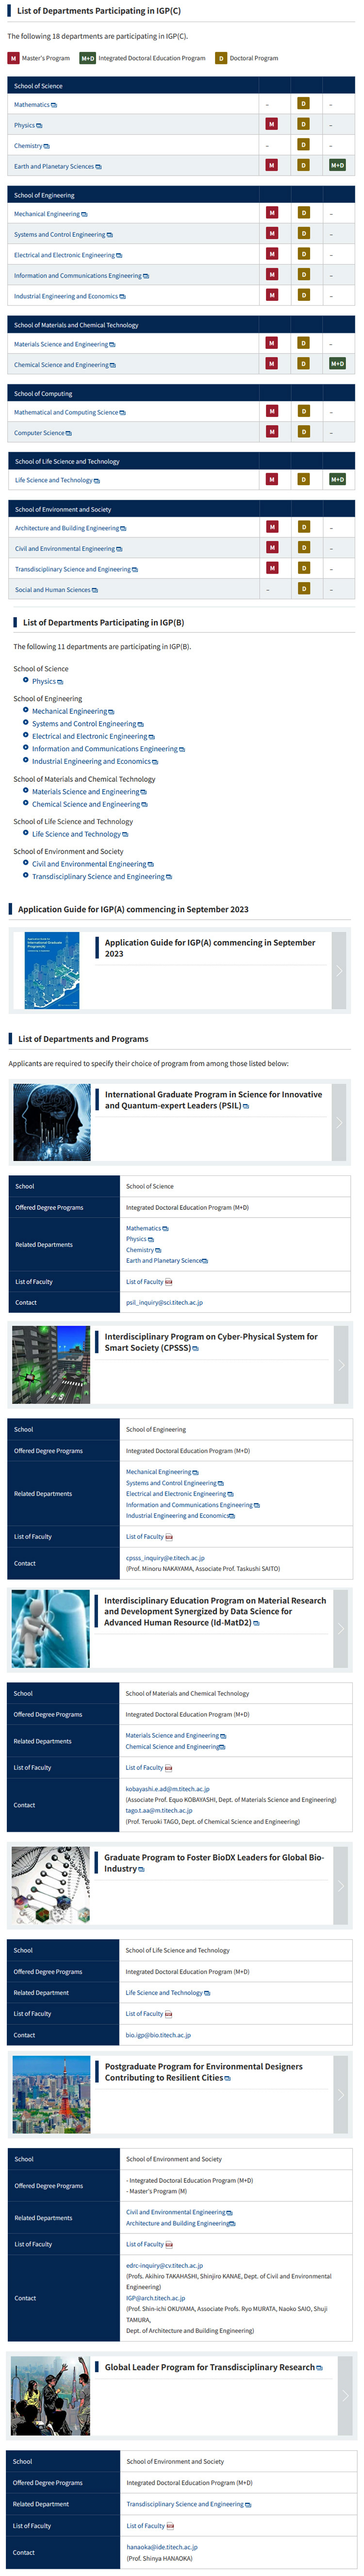The height and width of the screenshot is (2576, 364).
Task: Email psil_inquiry@sci.titech.ac.jp contact link
Action: coord(164,1302)
